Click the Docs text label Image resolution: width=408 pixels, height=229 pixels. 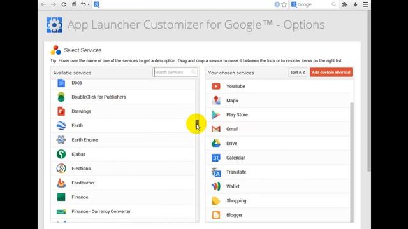click(x=76, y=83)
